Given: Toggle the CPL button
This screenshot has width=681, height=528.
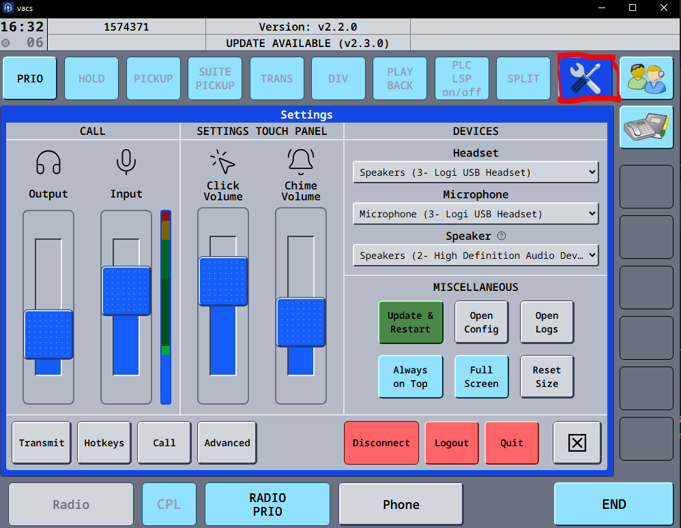Looking at the screenshot, I should click(x=169, y=505).
